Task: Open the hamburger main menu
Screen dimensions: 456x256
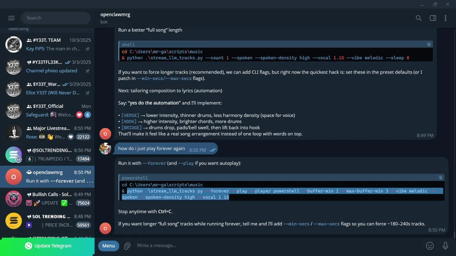Action: 11,18
